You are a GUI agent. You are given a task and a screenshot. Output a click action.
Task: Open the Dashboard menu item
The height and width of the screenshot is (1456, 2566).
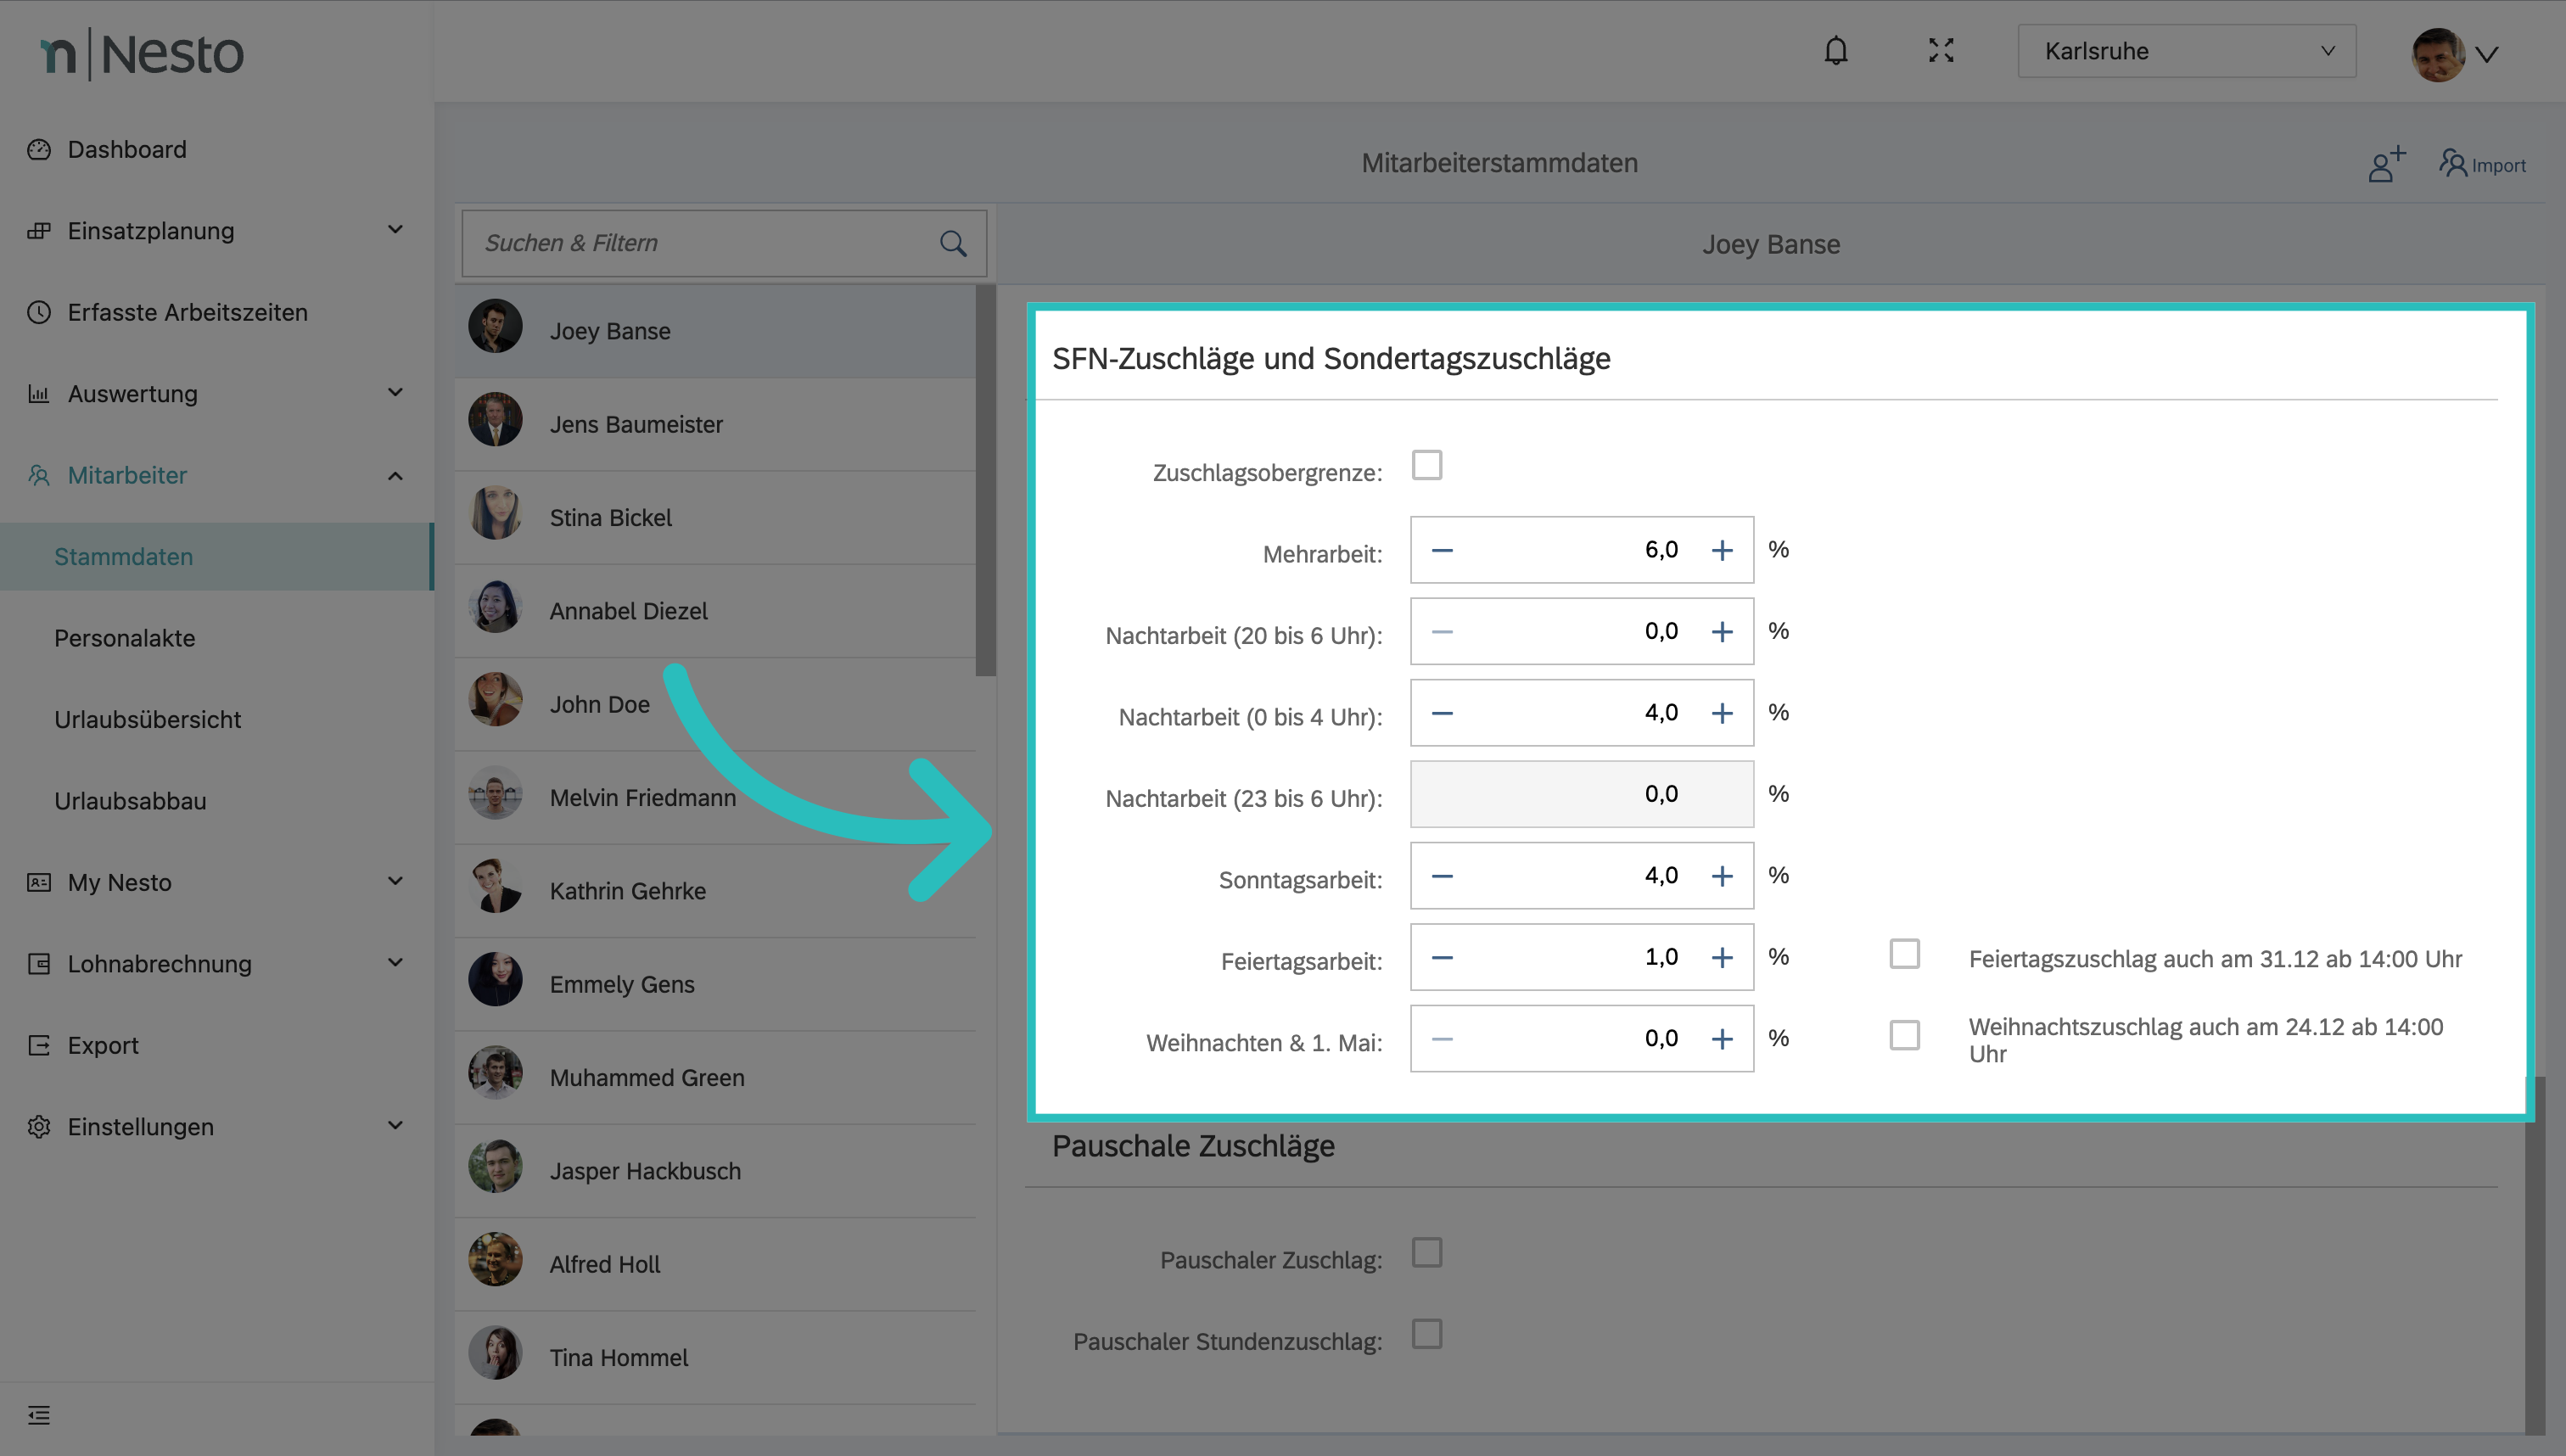[x=127, y=149]
